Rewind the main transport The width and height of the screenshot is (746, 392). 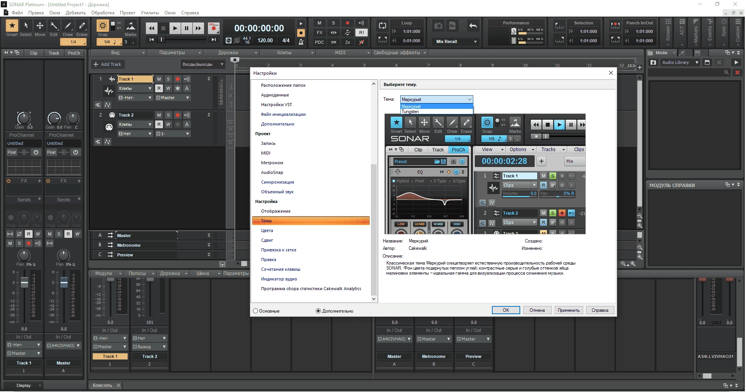click(152, 28)
